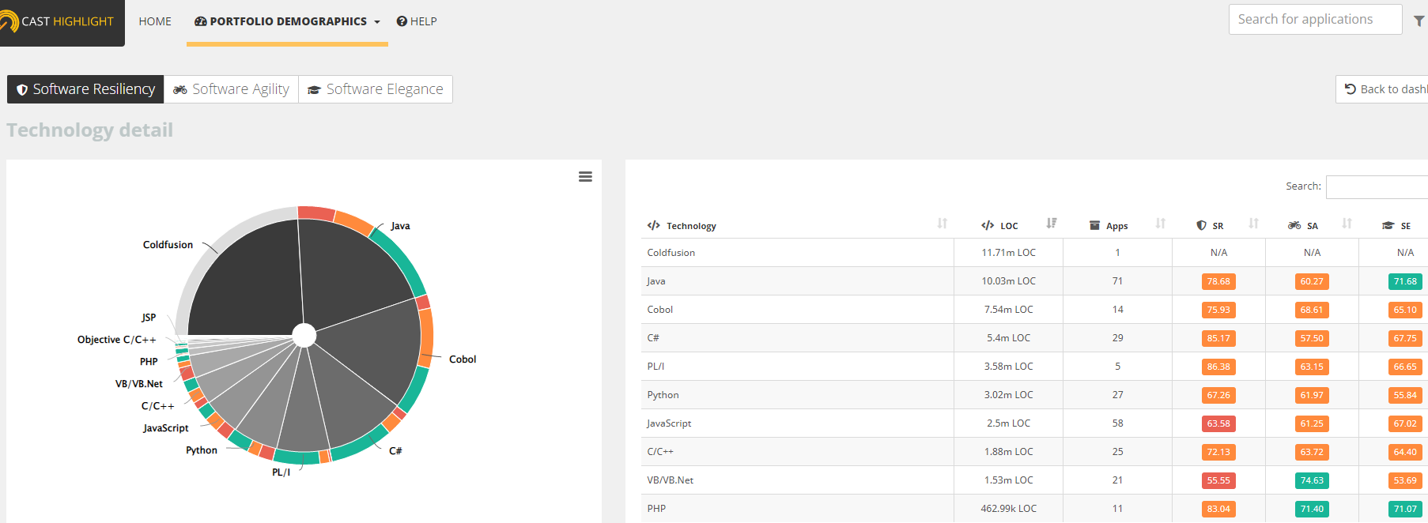Click the PL/I SR badge 86.38

click(1218, 367)
